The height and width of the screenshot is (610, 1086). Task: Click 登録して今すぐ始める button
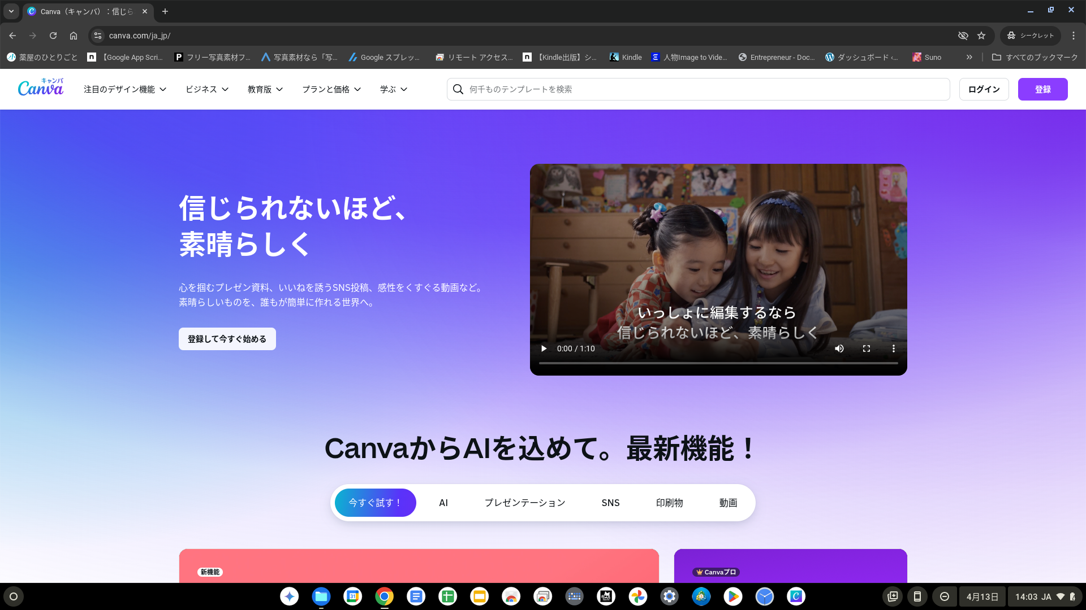click(227, 339)
